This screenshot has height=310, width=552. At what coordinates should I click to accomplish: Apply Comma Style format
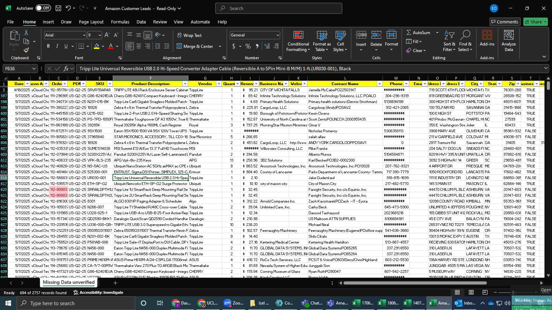[x=257, y=46]
